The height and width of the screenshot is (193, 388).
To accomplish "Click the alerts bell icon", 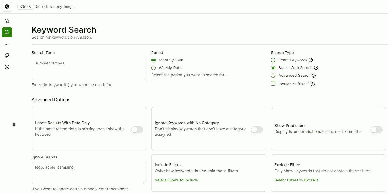I will coord(7,55).
